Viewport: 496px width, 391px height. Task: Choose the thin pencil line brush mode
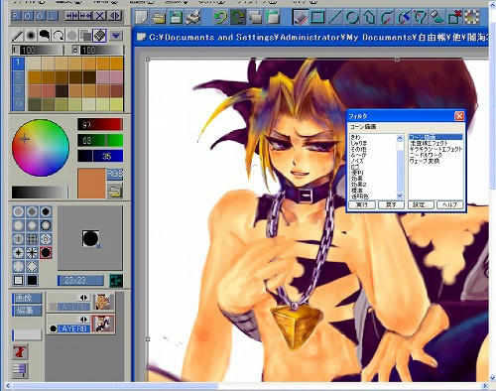pyautogui.click(x=17, y=35)
